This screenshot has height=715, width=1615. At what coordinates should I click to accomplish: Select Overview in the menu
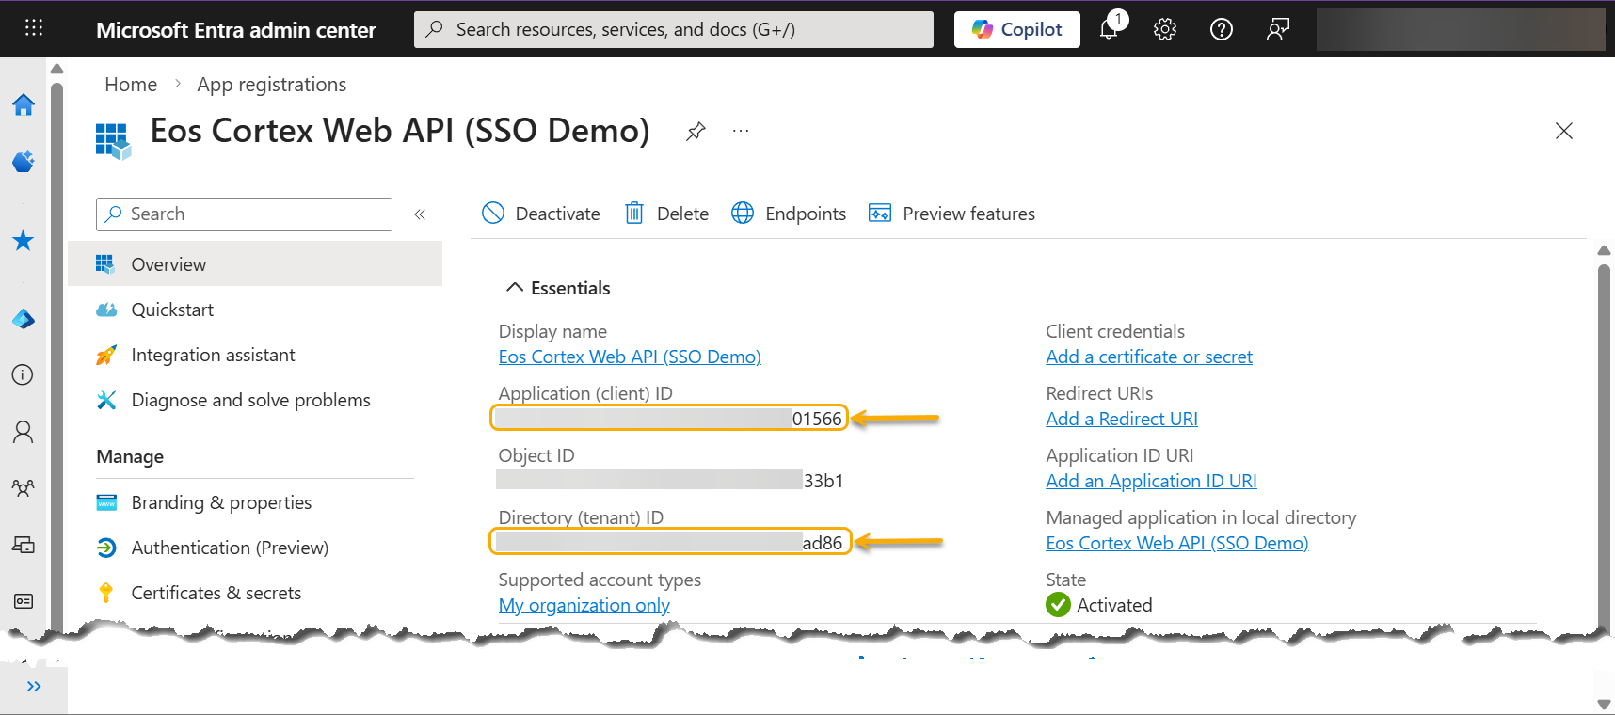click(x=255, y=264)
